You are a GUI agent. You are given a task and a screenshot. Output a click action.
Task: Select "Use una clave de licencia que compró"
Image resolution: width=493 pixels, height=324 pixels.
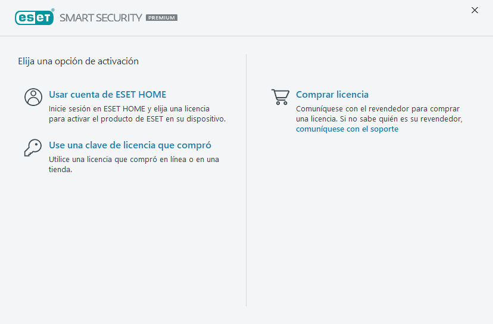point(130,145)
